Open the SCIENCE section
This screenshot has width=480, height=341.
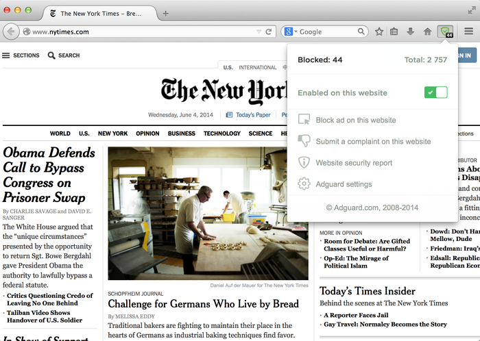coord(261,134)
